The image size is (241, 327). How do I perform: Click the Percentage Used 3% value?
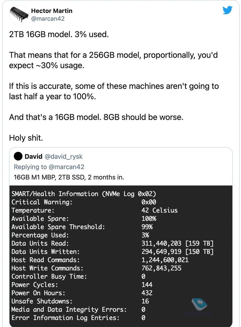[145, 235]
